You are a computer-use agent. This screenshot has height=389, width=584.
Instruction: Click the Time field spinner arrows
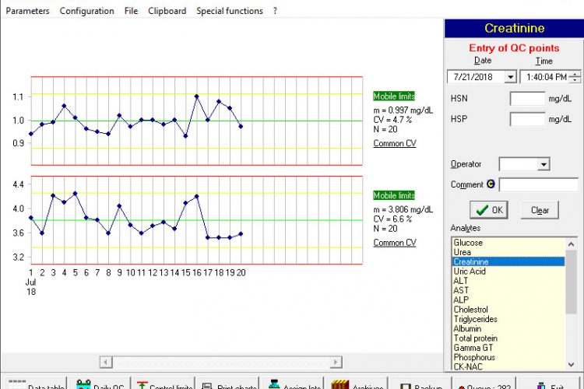tap(575, 77)
